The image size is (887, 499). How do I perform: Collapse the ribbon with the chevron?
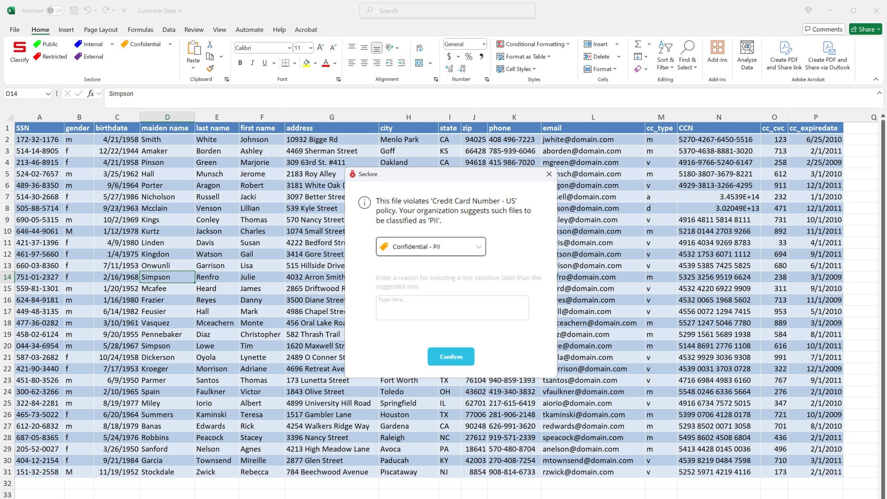coord(876,79)
